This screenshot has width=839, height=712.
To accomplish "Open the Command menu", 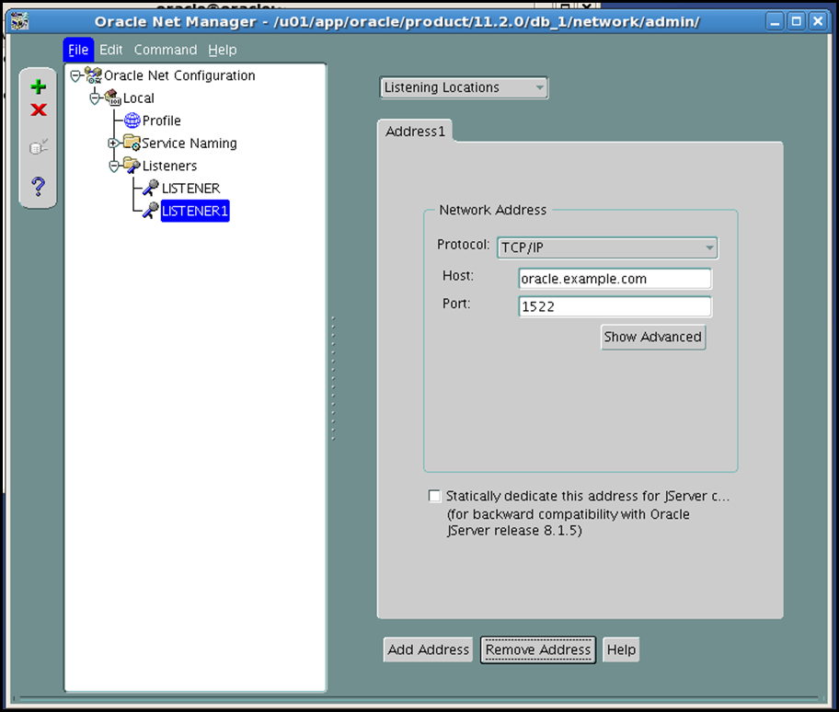I will click(166, 50).
